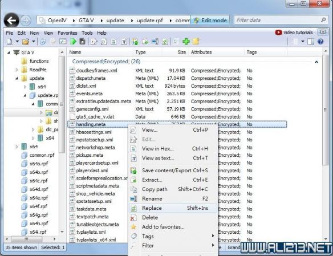Viewport: 333px width, 256px height.
Task: Open the Tools menu
Action: click(87, 33)
